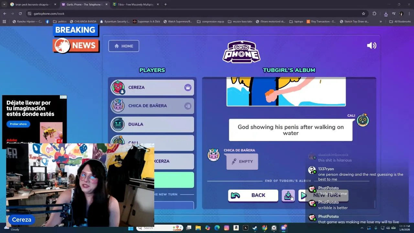This screenshot has height=233, width=414.
Task: Open the browser extensions puzzle icon
Action: tap(374, 14)
